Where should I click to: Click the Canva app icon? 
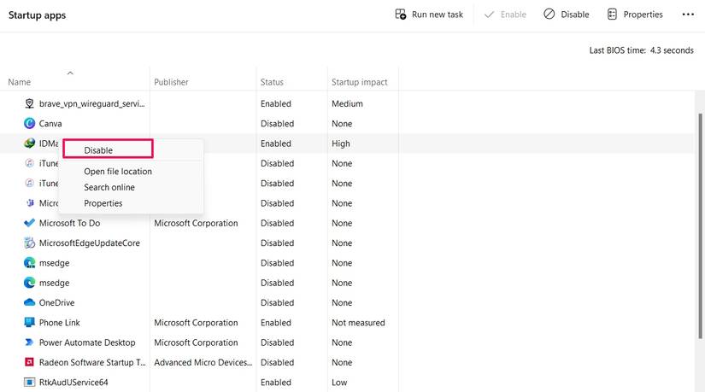pos(29,124)
